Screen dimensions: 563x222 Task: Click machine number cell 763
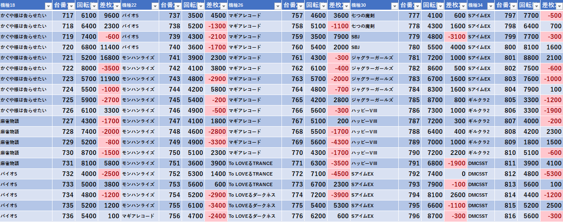tap(294, 79)
